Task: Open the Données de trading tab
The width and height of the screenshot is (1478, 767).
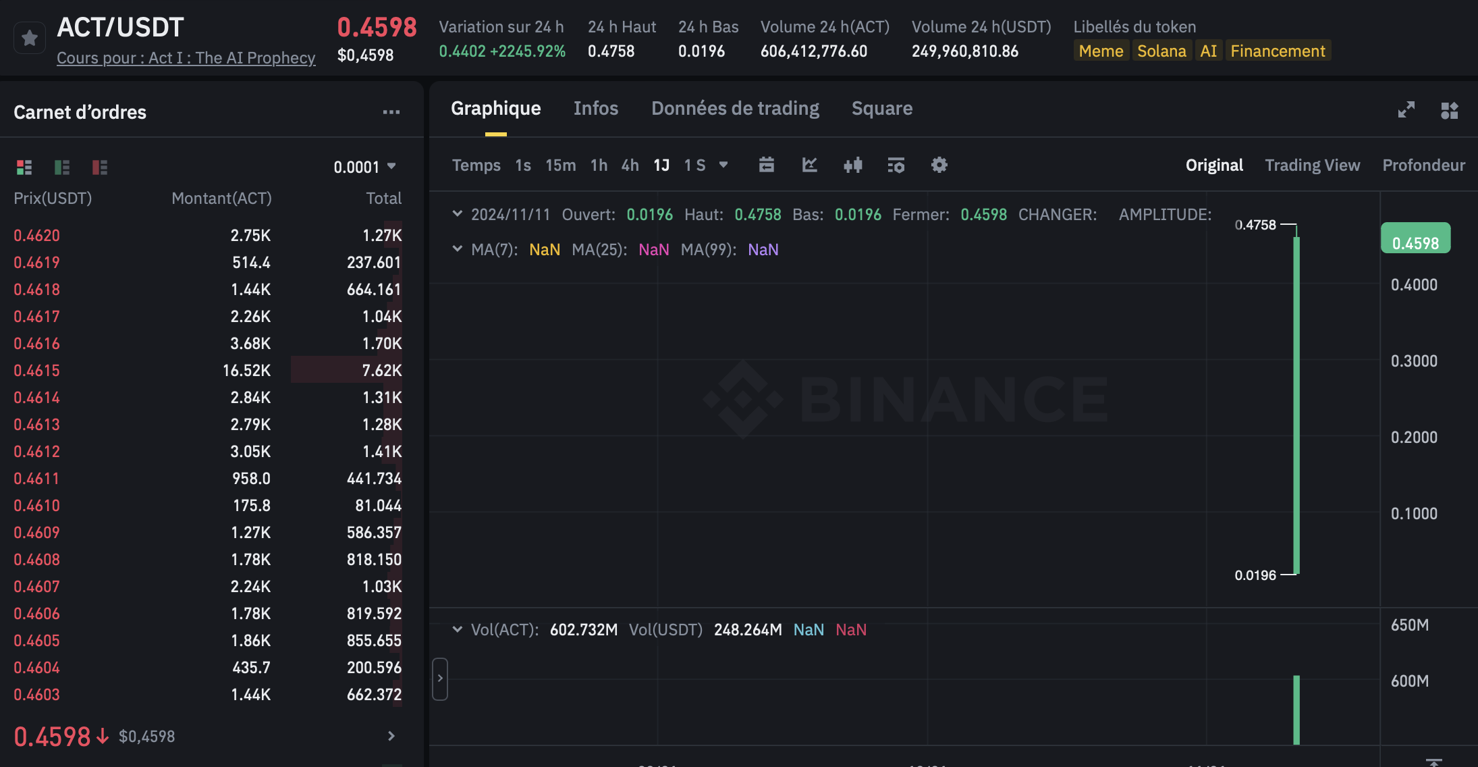Action: coord(735,109)
